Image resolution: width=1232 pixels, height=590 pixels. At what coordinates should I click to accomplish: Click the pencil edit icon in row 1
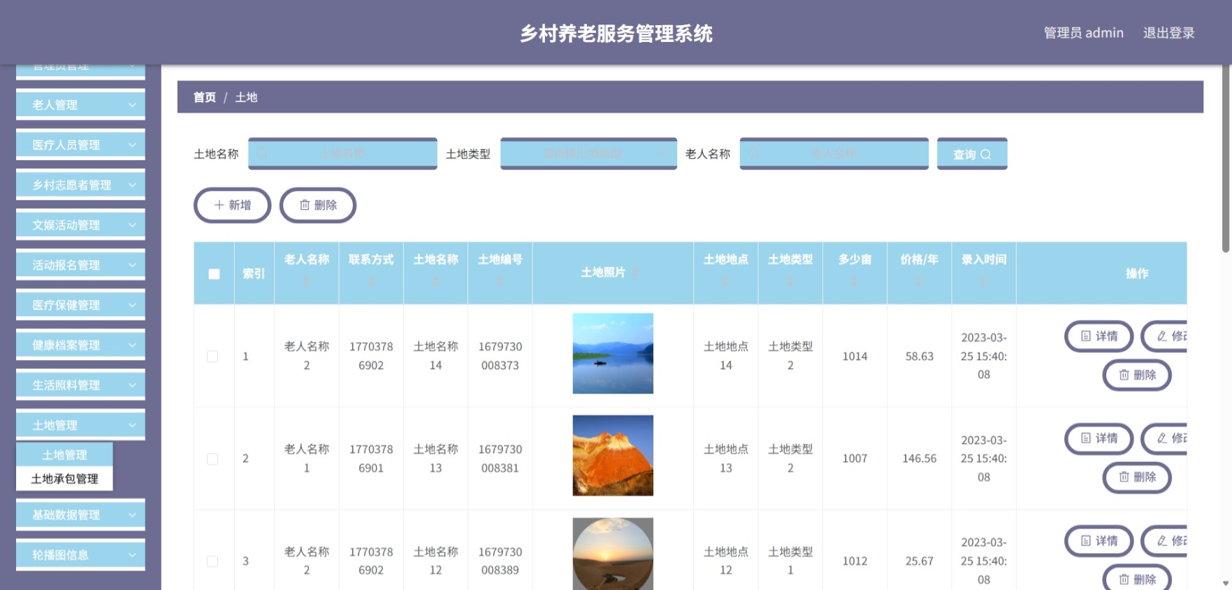coord(1161,336)
